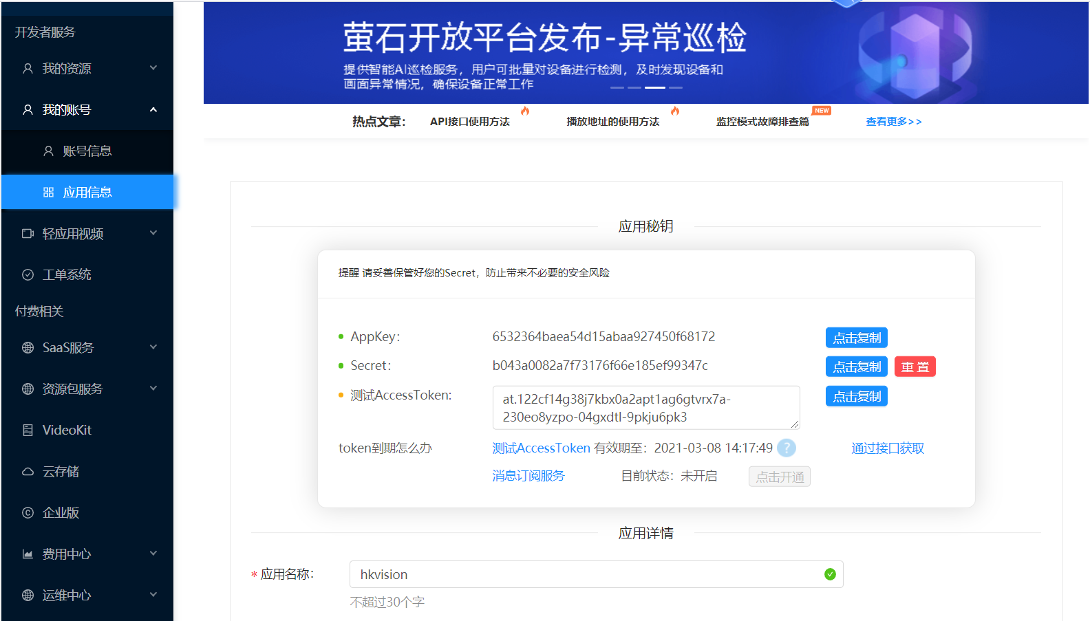Screen dimensions: 1090x621
Task: Click the 账号信息 user icon
Action: (48, 151)
